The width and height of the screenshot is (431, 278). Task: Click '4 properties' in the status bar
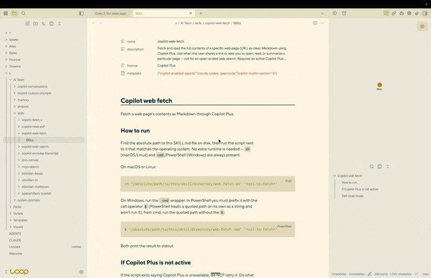[357, 274]
